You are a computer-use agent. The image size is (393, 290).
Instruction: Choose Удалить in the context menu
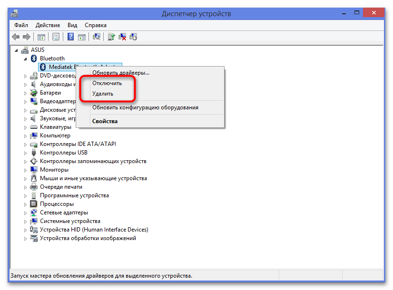coord(103,94)
